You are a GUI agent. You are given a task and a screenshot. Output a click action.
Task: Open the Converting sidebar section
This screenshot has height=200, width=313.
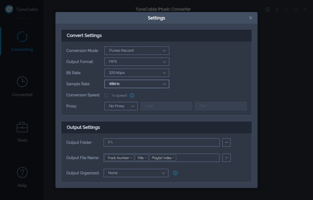point(22,41)
